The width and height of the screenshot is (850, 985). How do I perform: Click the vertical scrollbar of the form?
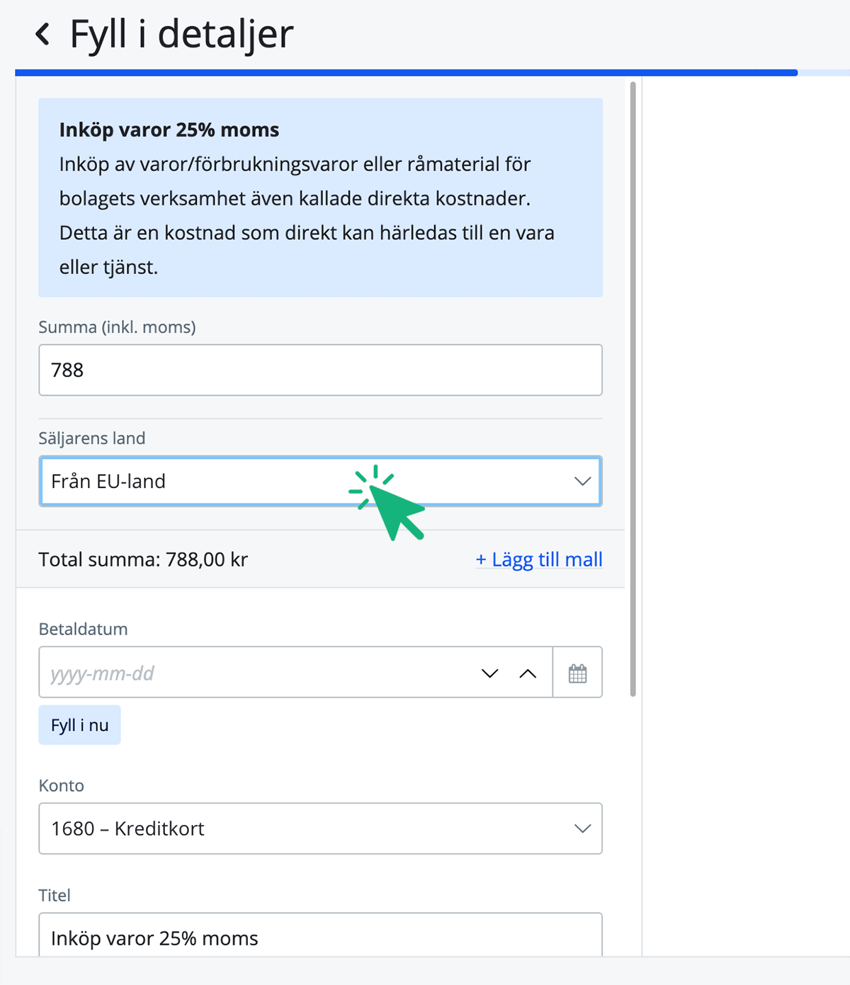click(x=633, y=389)
